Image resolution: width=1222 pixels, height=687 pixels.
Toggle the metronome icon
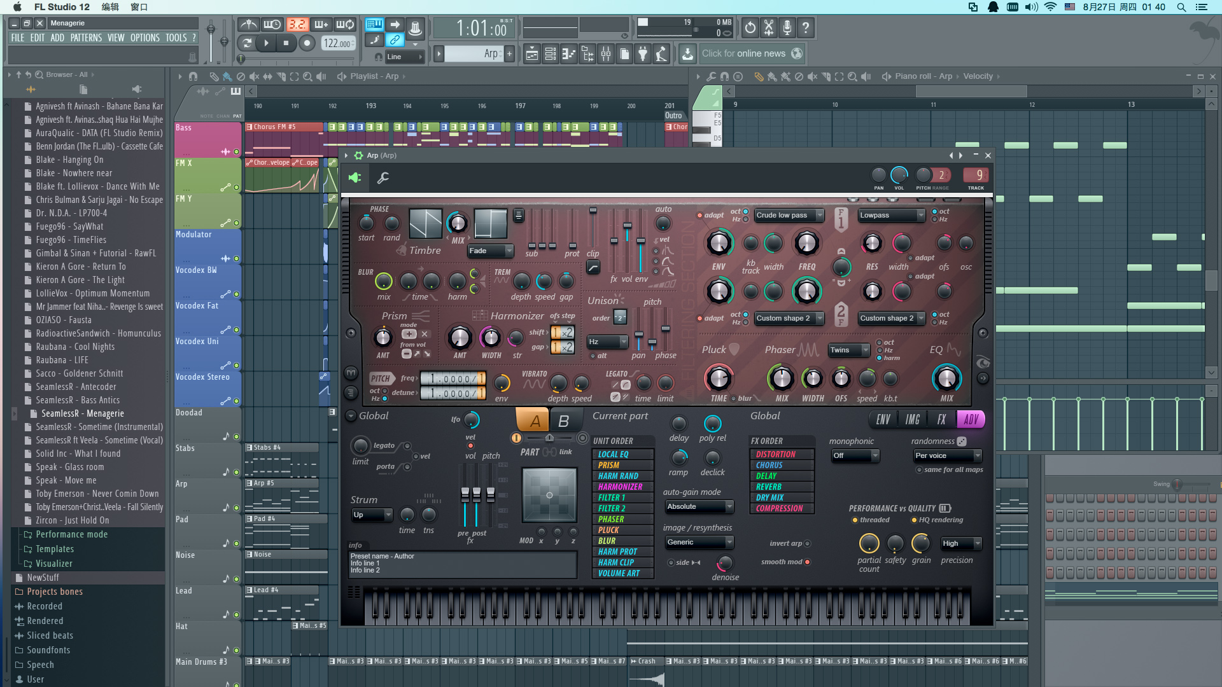pyautogui.click(x=248, y=25)
